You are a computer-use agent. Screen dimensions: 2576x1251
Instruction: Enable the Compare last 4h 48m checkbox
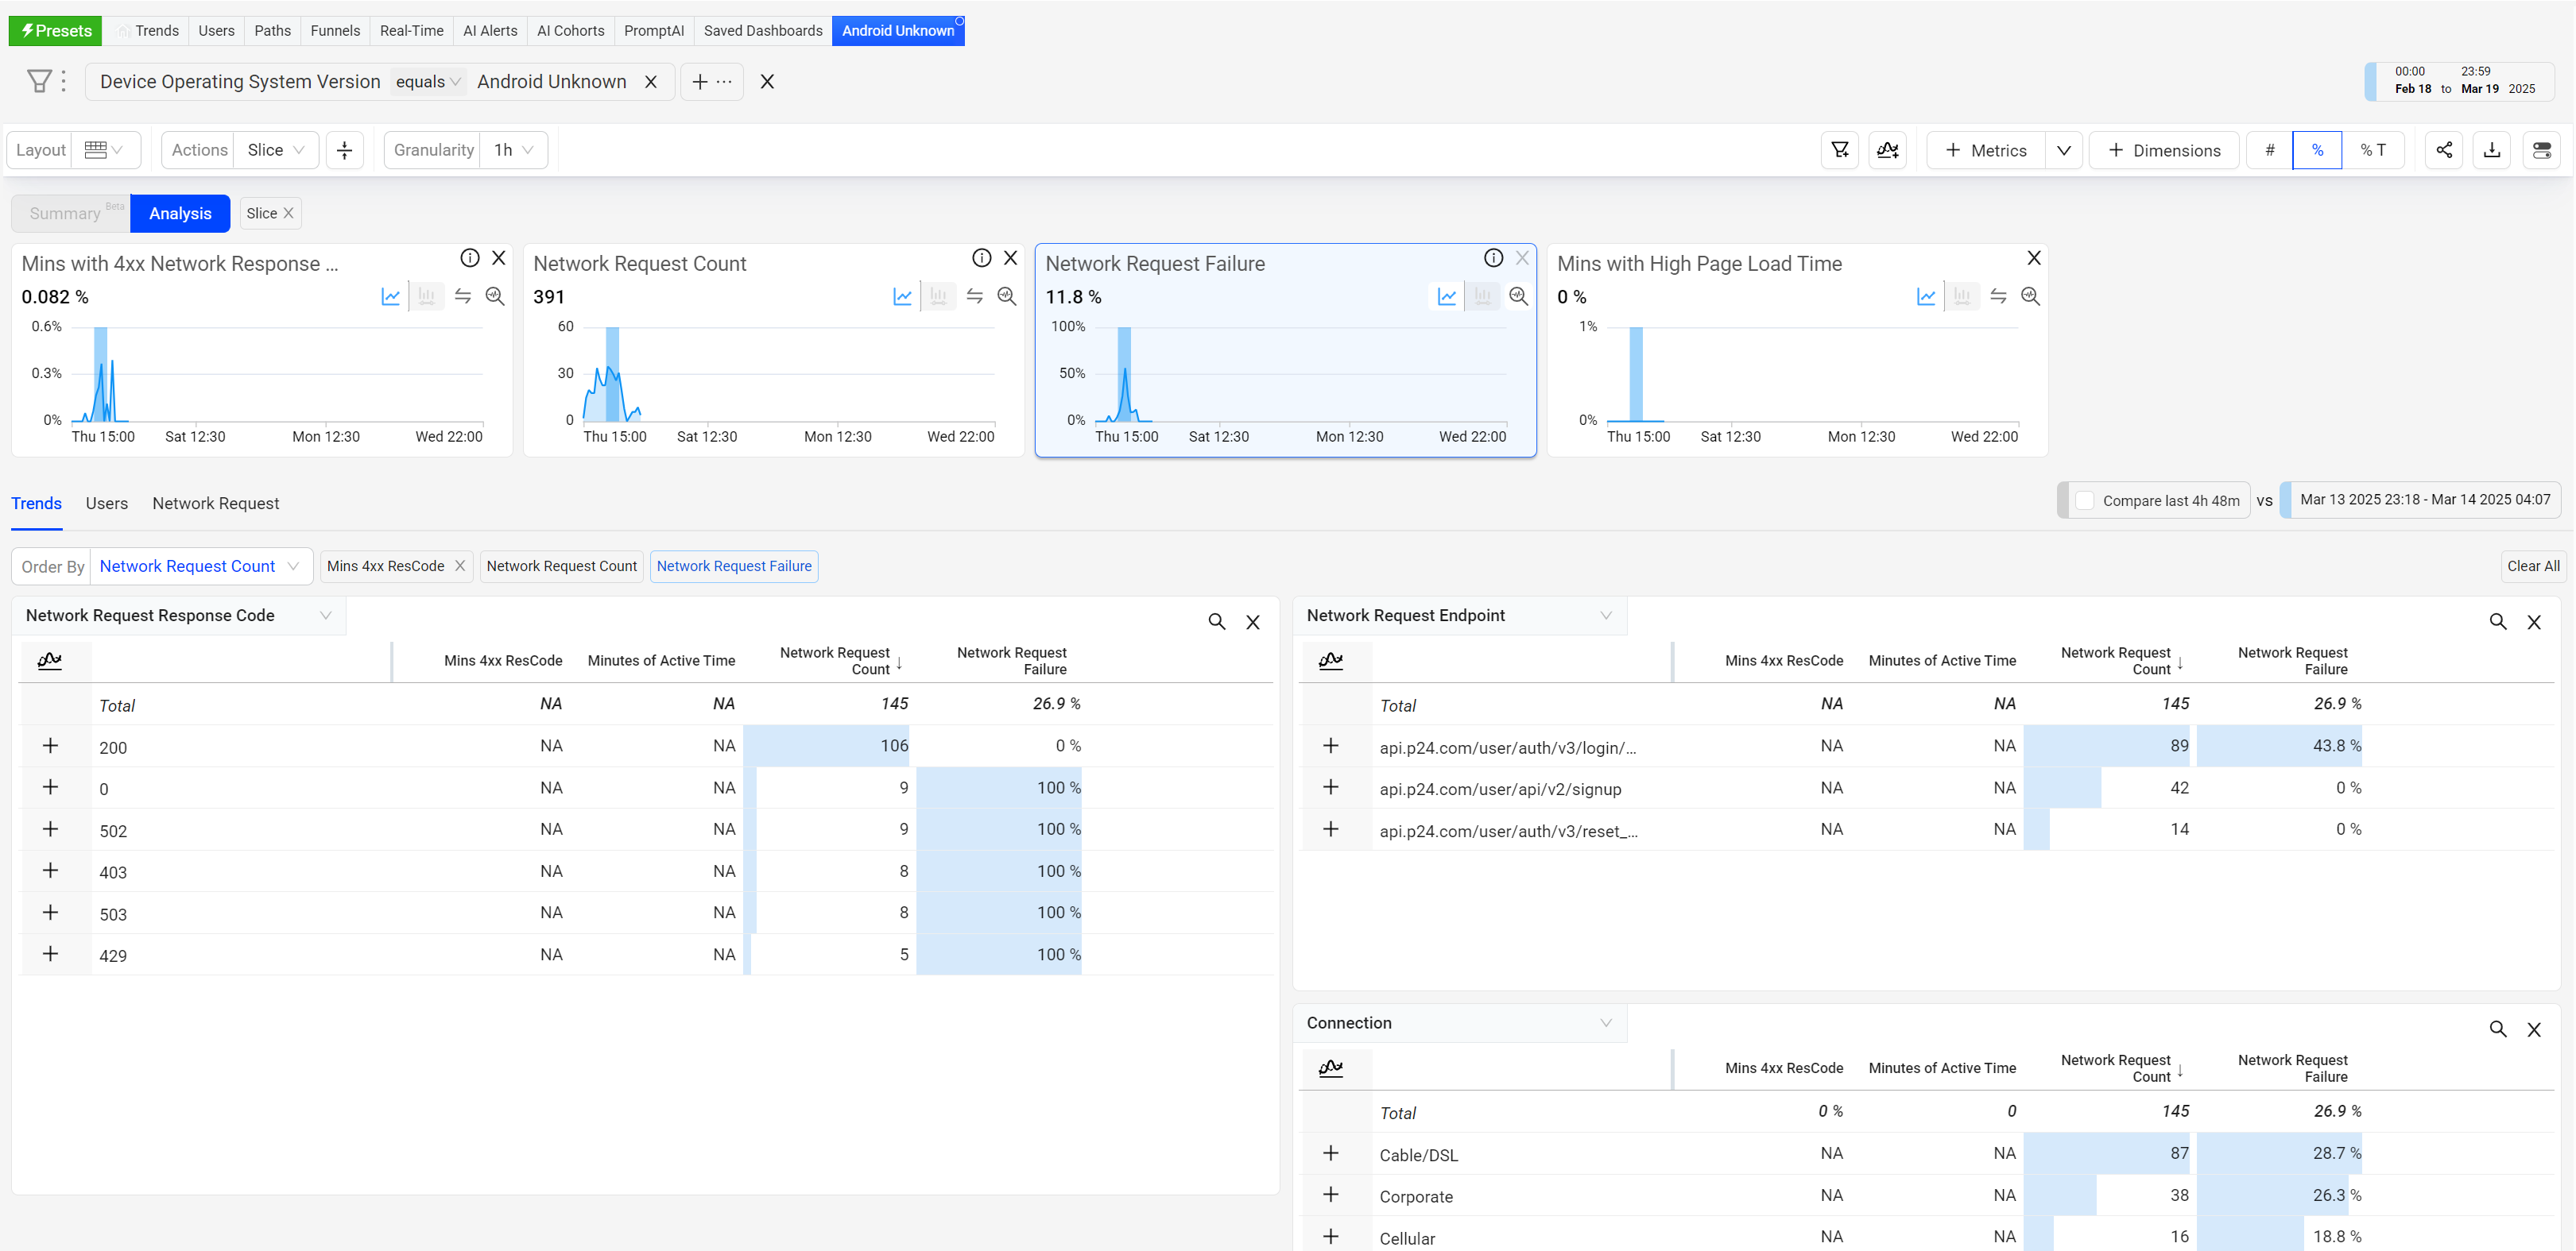click(2085, 500)
